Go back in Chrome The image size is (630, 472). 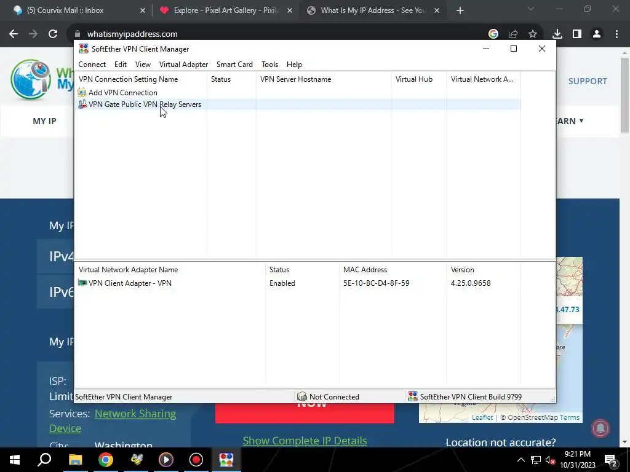(14, 34)
